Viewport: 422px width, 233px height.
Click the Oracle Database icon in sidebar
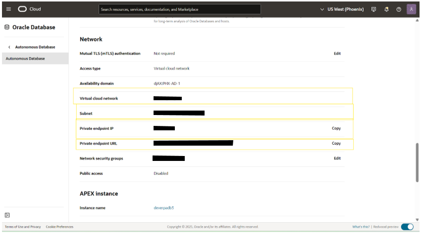coord(7,27)
